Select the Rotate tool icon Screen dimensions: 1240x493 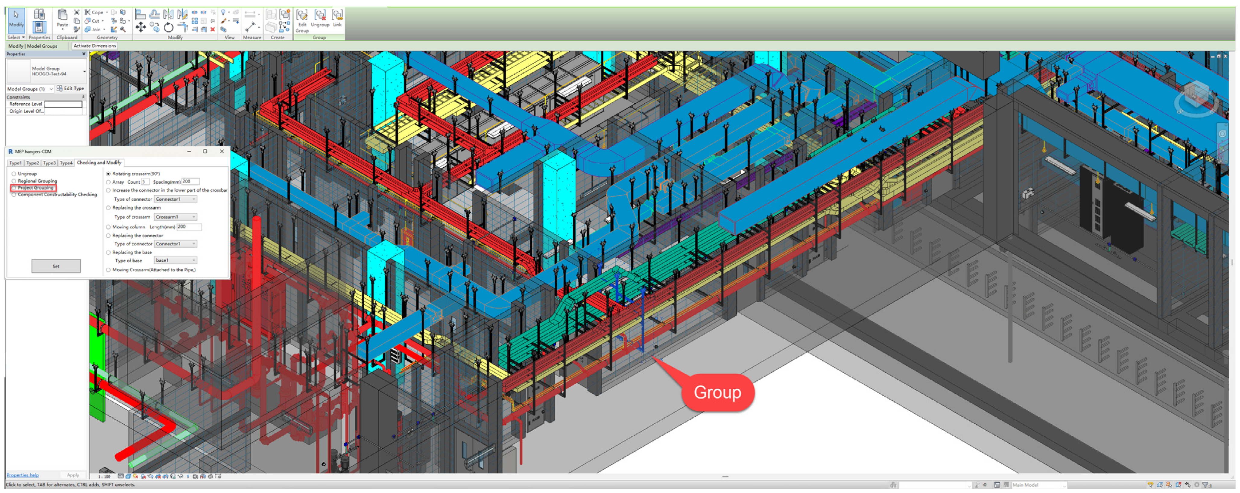[x=169, y=27]
